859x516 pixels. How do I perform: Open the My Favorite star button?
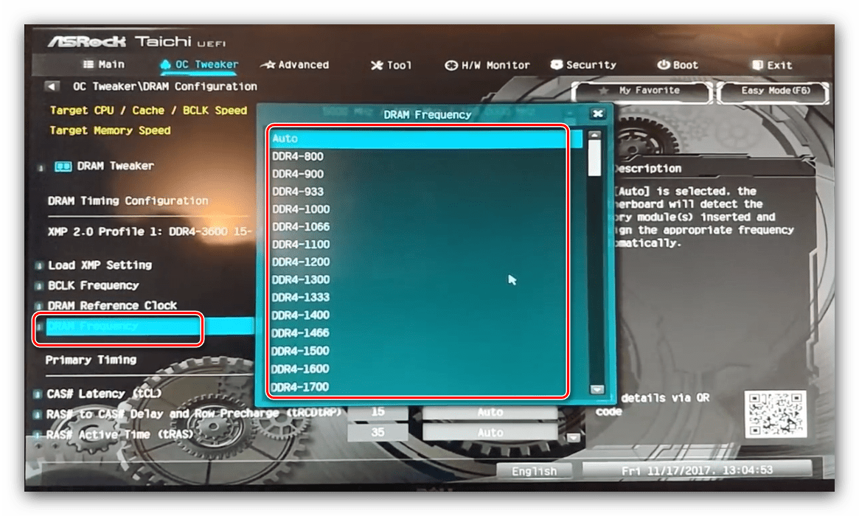[x=641, y=91]
